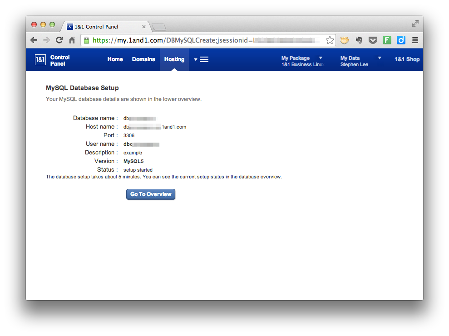Open the orange bear extension icon

click(x=345, y=40)
